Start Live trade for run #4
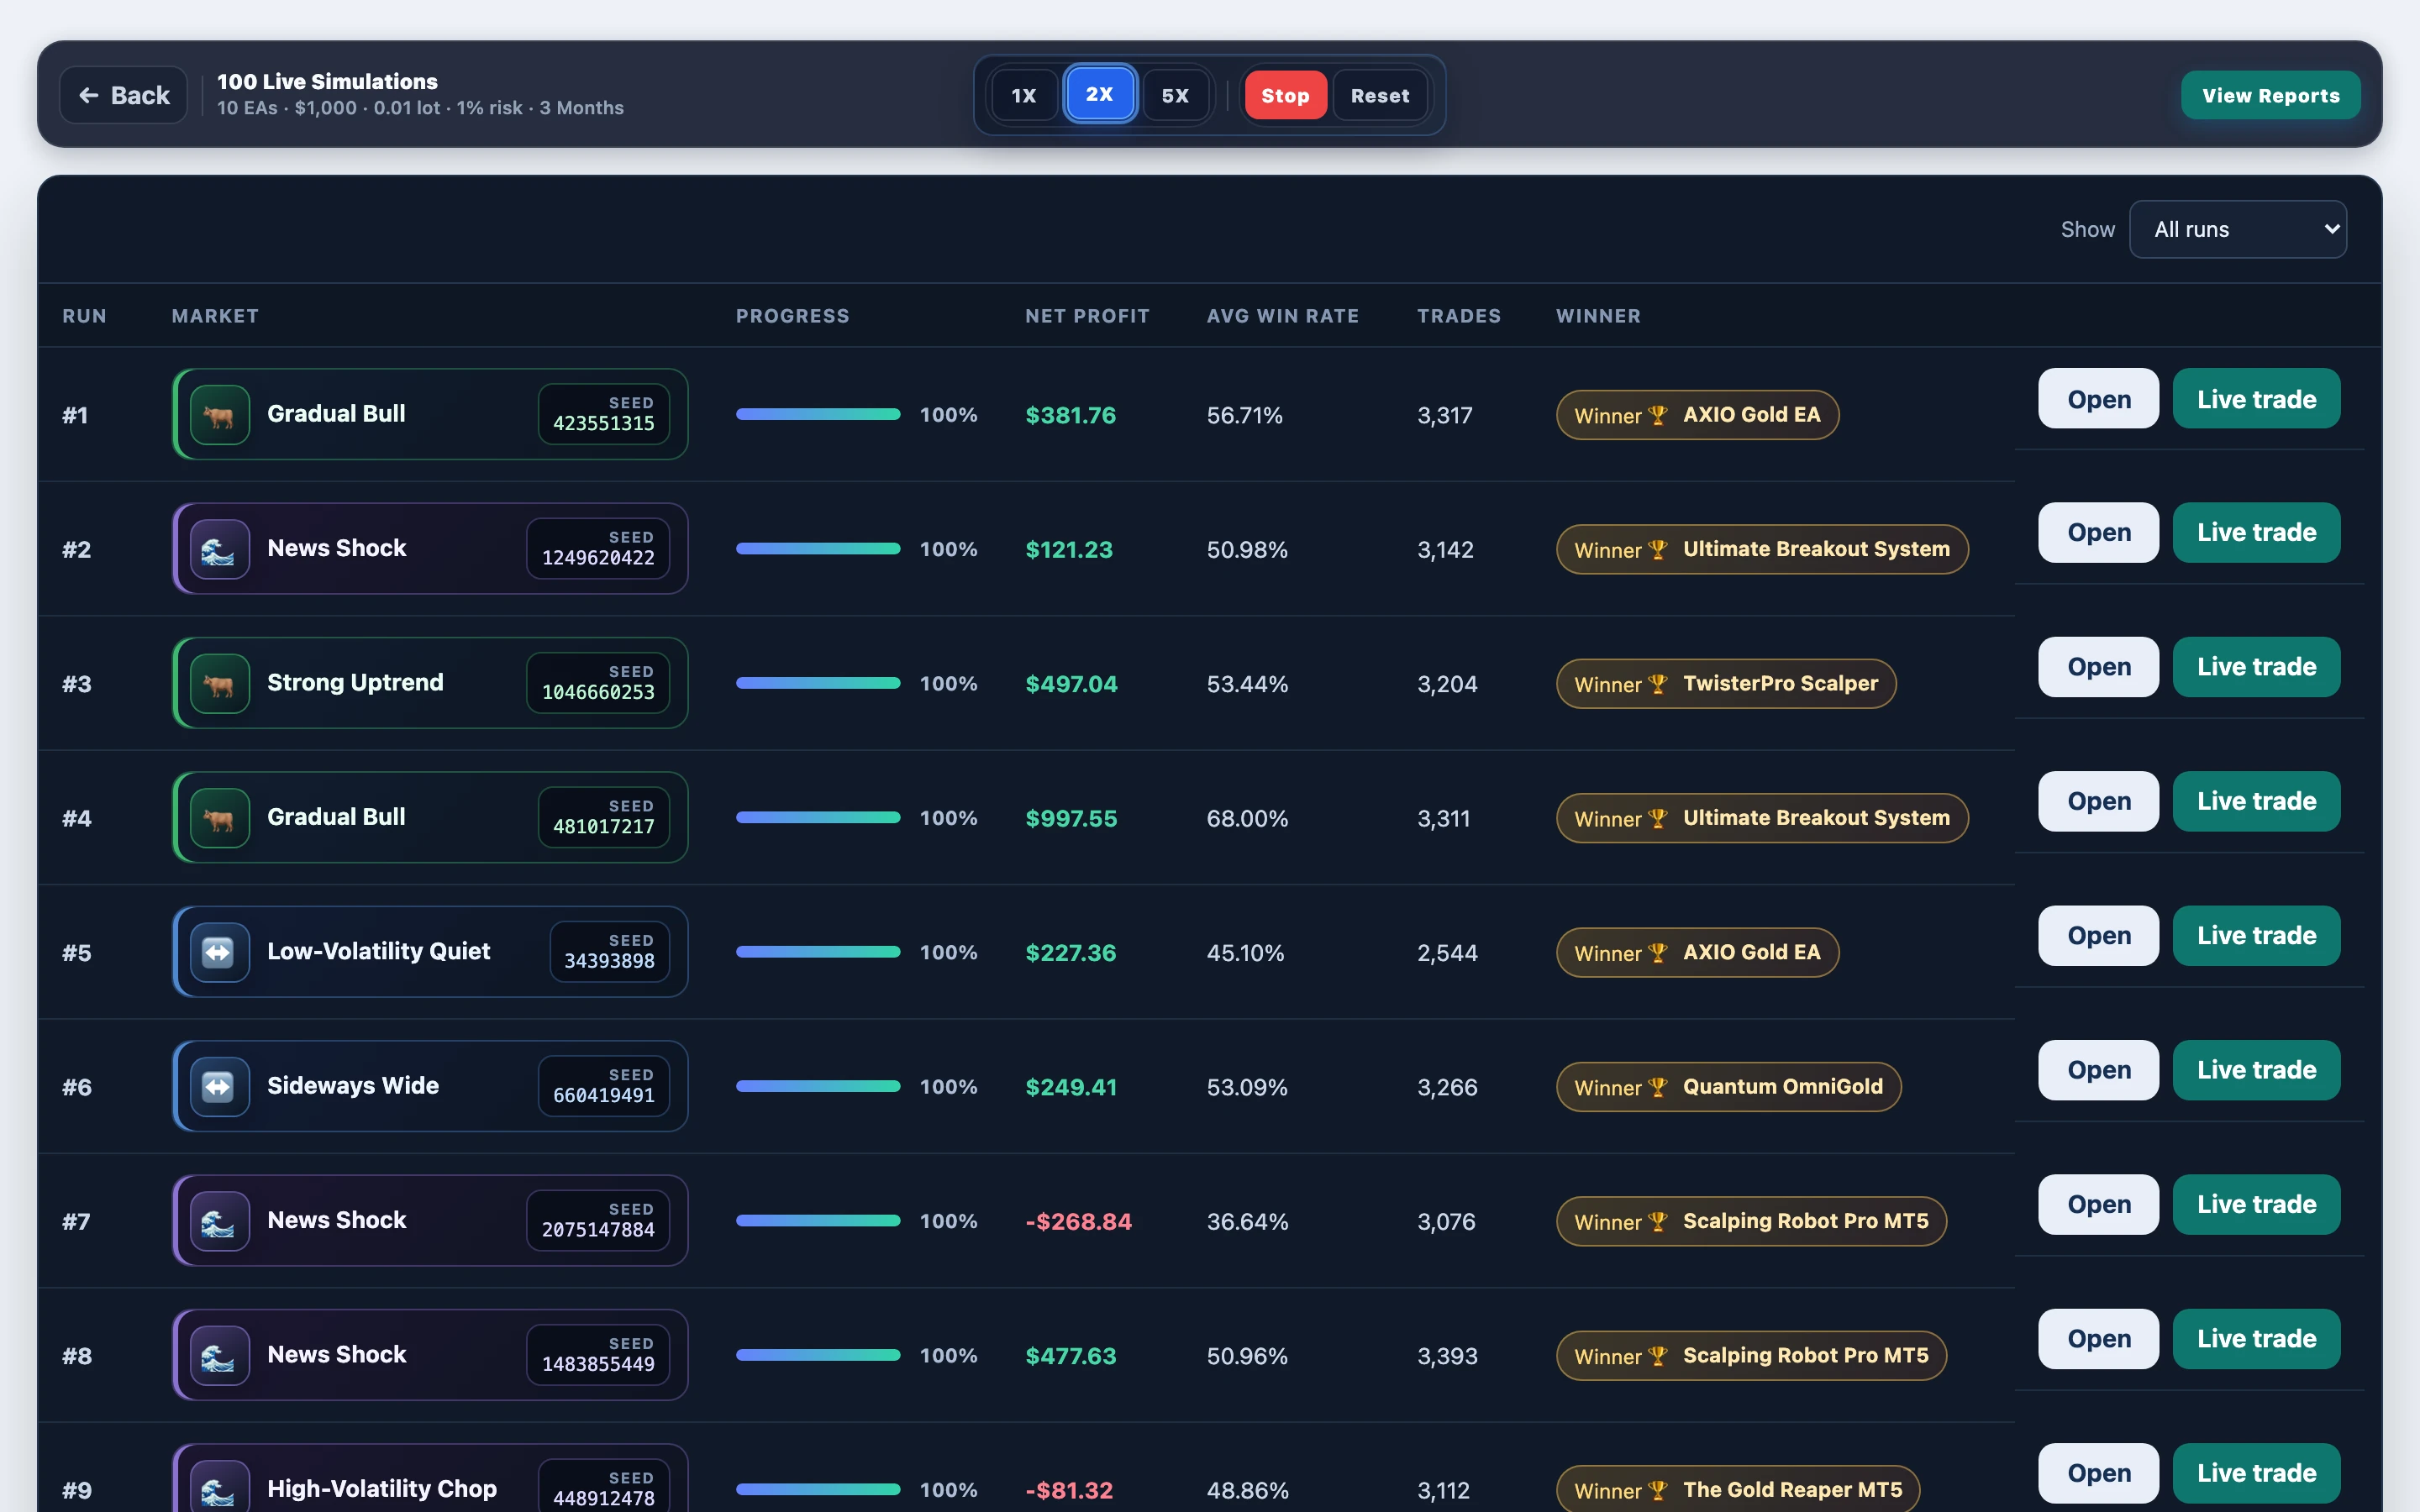The height and width of the screenshot is (1512, 2420). tap(2256, 801)
